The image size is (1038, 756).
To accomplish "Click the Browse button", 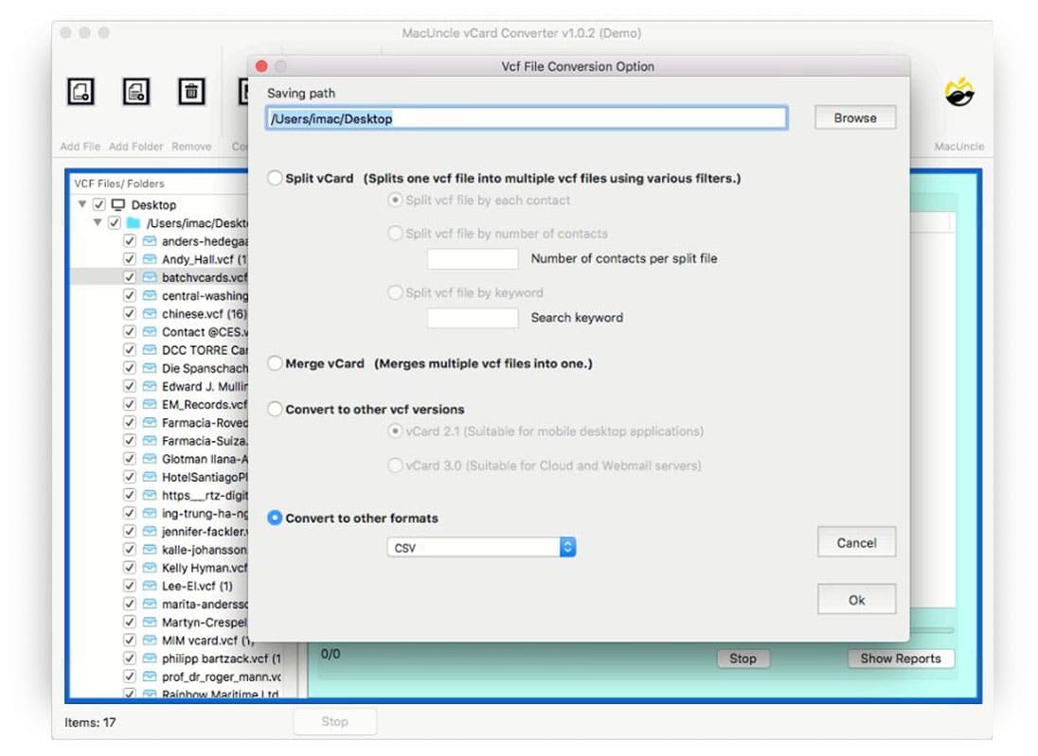I will [x=854, y=117].
